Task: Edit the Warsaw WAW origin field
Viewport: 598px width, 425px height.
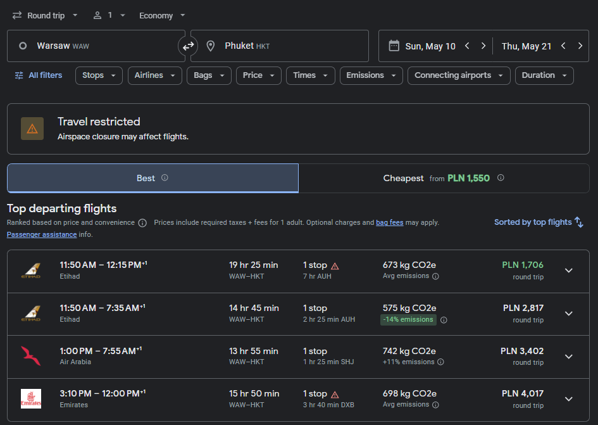Action: pyautogui.click(x=96, y=46)
